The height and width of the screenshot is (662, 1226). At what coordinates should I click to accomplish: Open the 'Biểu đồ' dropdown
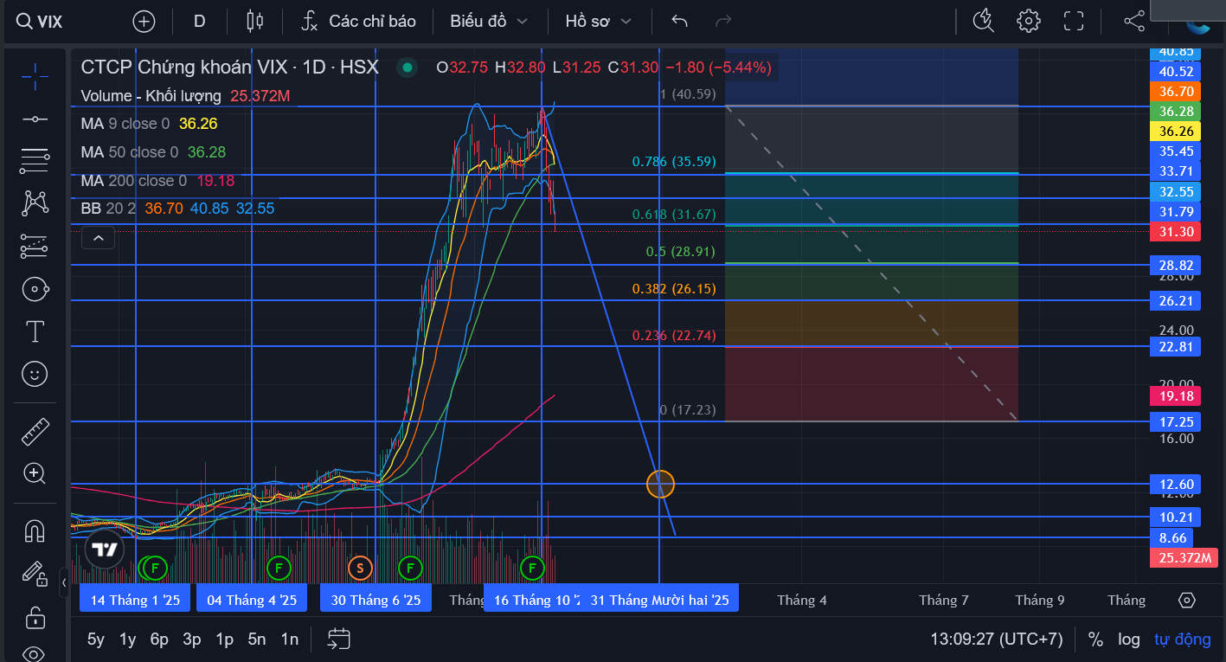click(488, 22)
